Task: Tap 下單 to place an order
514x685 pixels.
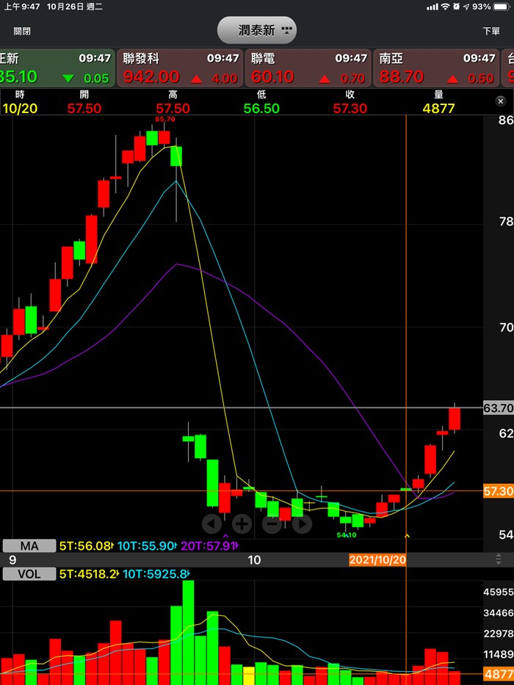Action: click(491, 31)
